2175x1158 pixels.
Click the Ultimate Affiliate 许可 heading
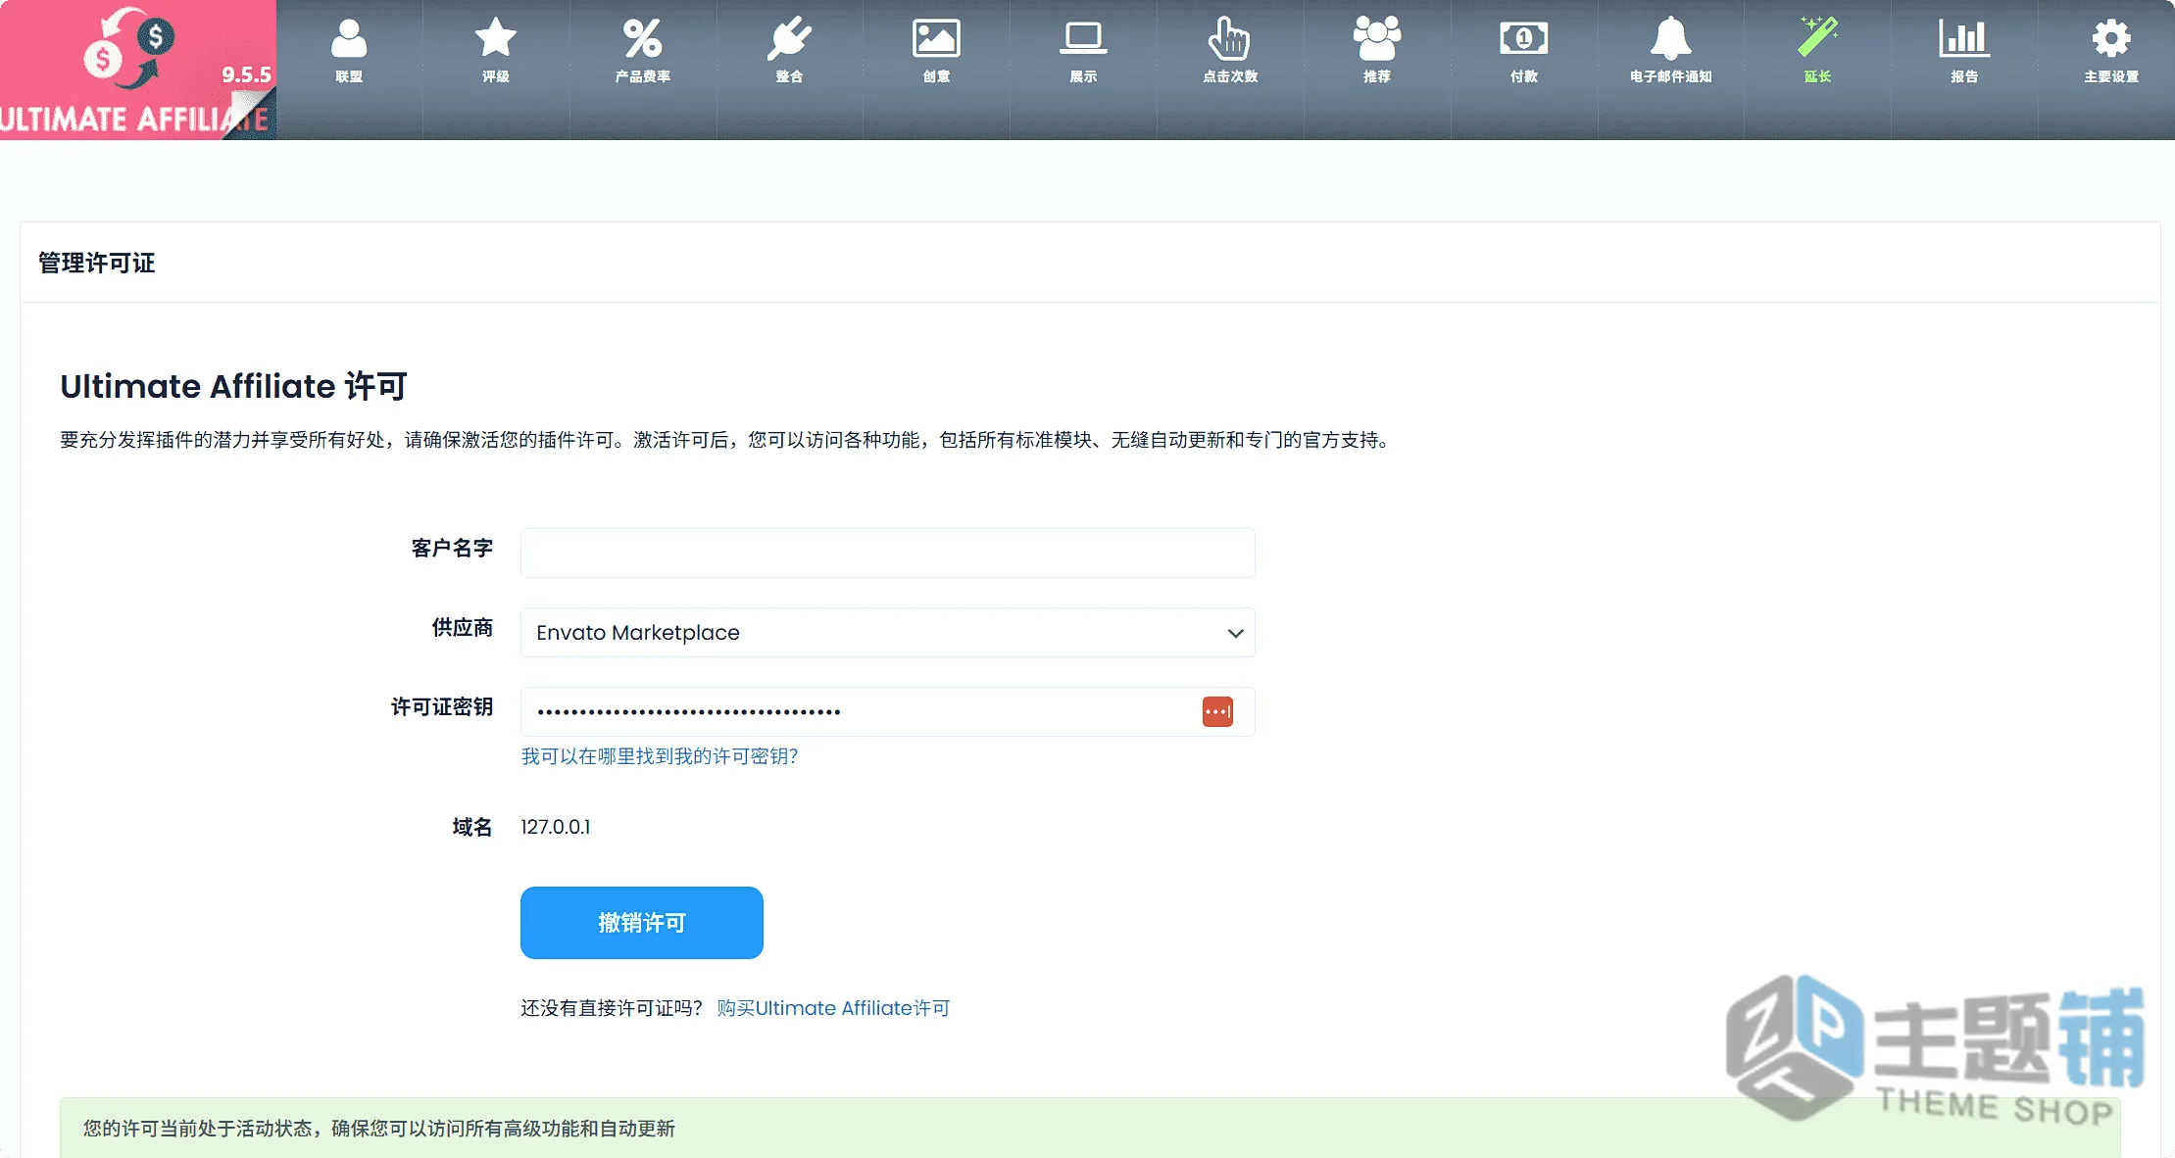coord(233,386)
